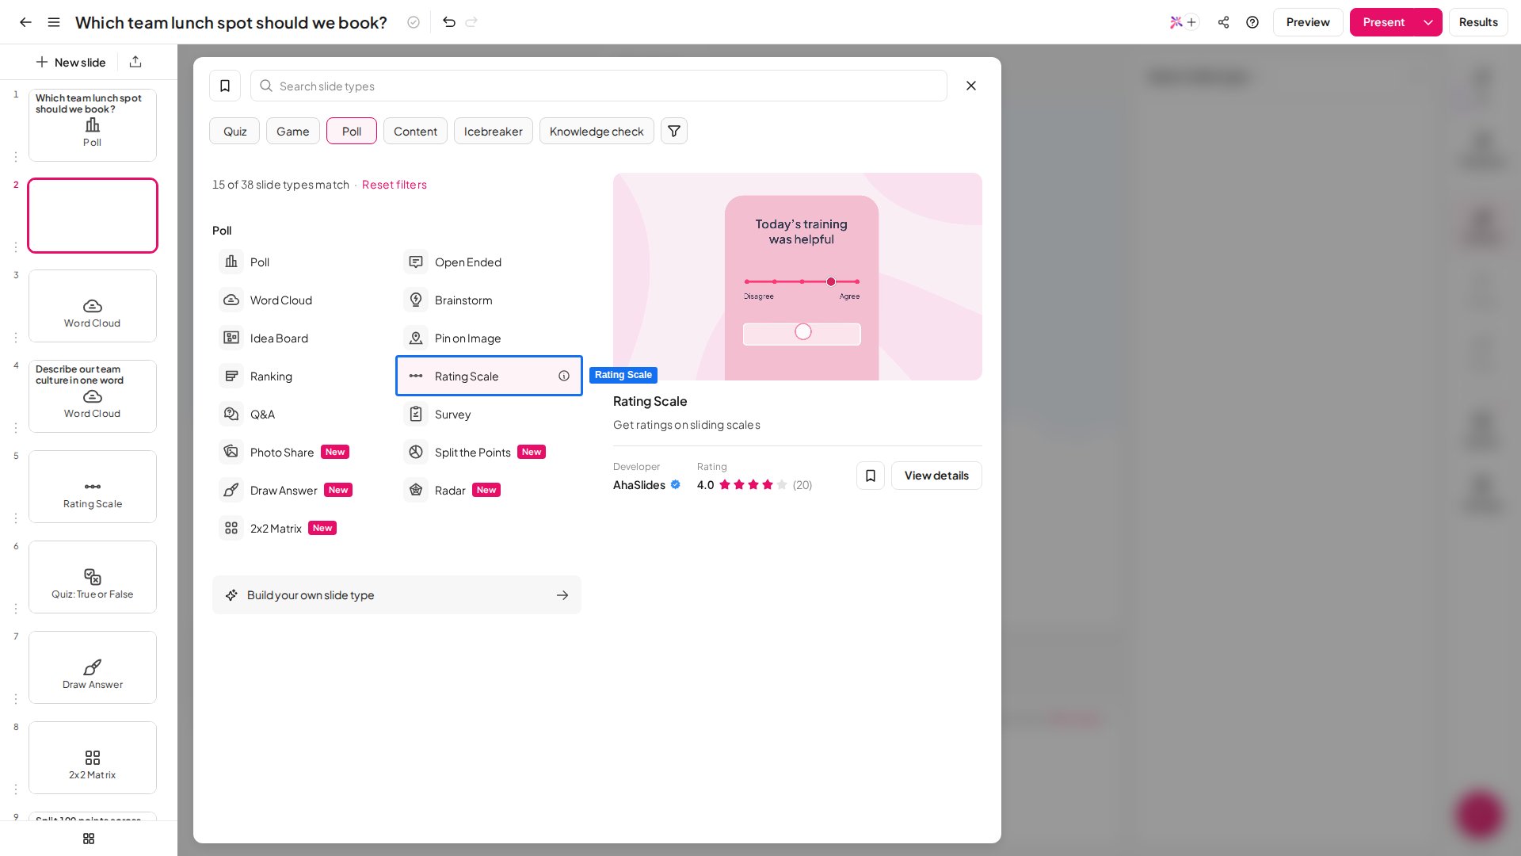Choose the Survey slide type
Screen dimensions: 1521x856
click(490, 414)
